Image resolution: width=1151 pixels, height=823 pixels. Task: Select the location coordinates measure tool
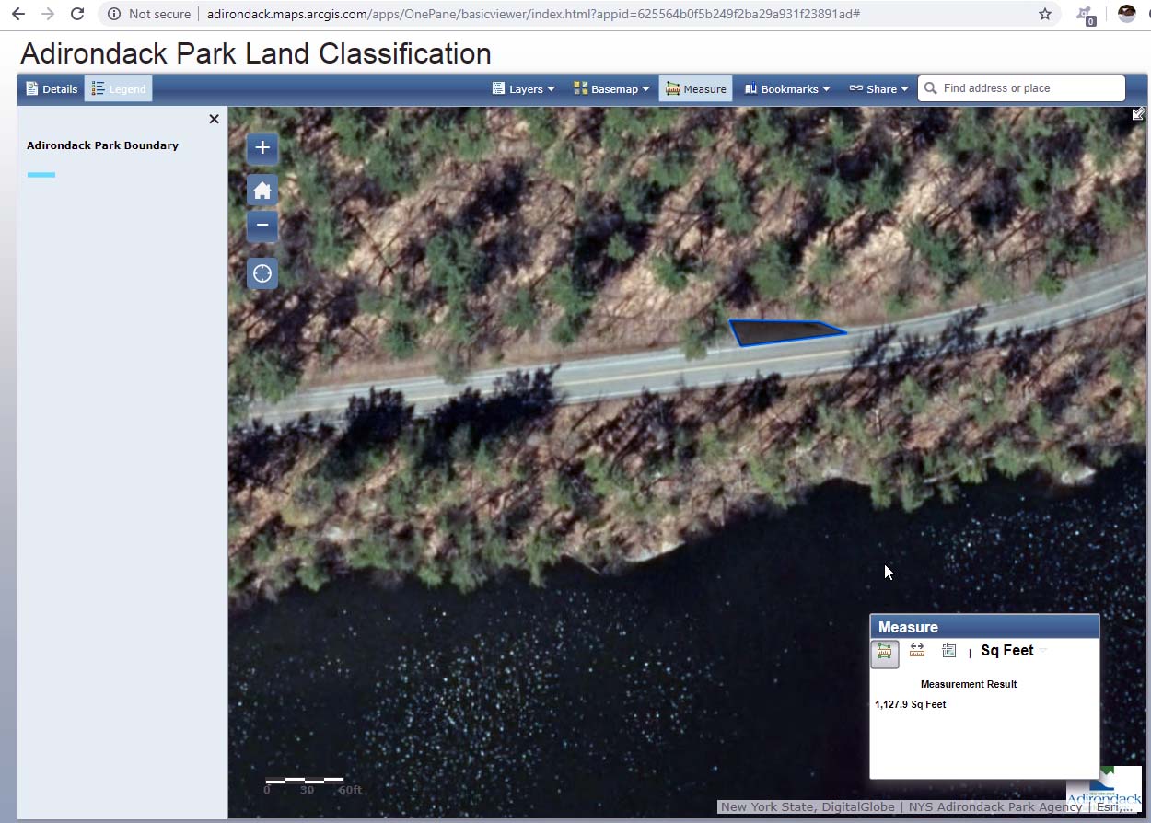point(948,651)
